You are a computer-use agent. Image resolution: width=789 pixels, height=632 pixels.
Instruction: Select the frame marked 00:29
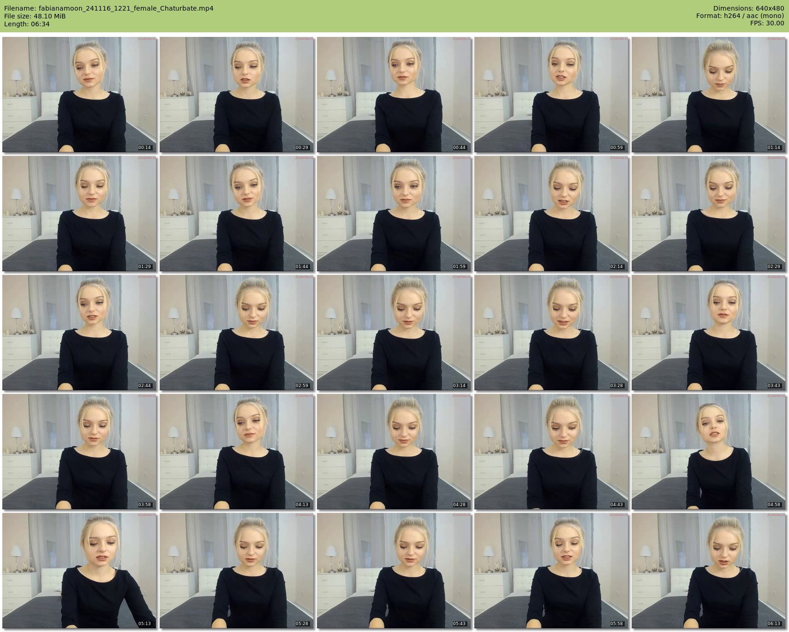click(236, 95)
